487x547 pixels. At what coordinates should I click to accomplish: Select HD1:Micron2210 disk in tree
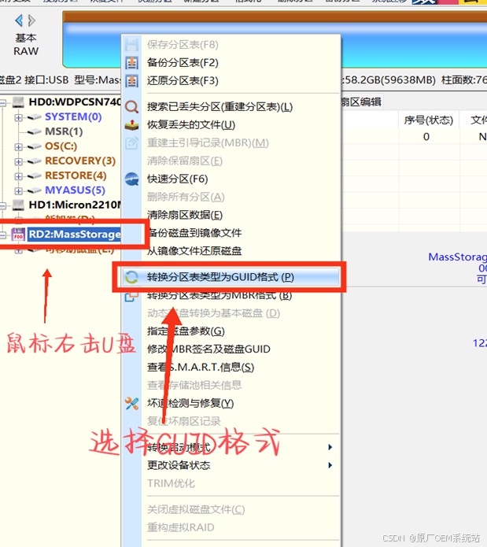coord(75,205)
